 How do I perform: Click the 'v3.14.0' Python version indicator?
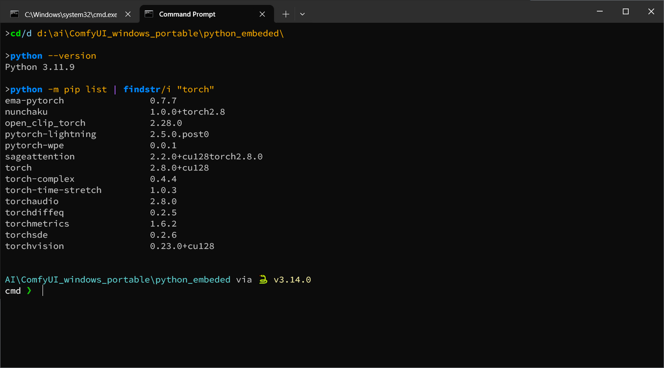click(292, 280)
